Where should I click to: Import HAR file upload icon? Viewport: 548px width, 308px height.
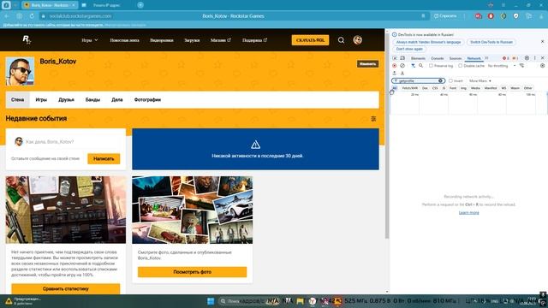coord(394,73)
